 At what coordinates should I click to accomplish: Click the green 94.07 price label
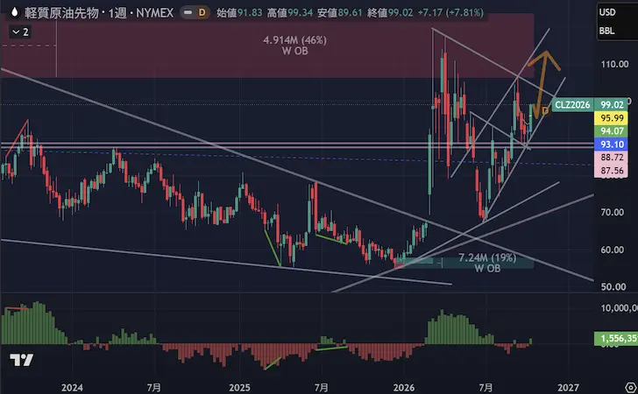[x=612, y=131]
